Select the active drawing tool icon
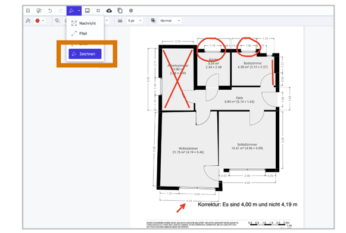Image resolution: width=346 pixels, height=233 pixels. pyautogui.click(x=71, y=11)
